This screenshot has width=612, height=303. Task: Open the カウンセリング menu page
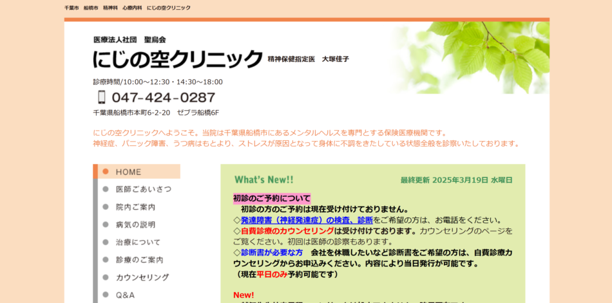click(x=142, y=278)
